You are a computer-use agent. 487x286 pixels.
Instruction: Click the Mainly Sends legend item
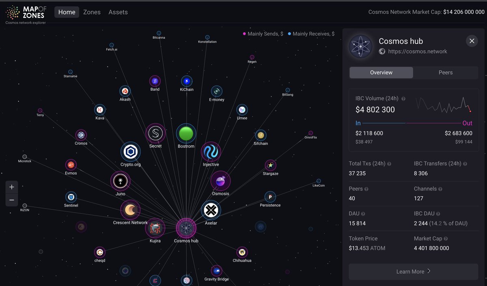point(263,34)
